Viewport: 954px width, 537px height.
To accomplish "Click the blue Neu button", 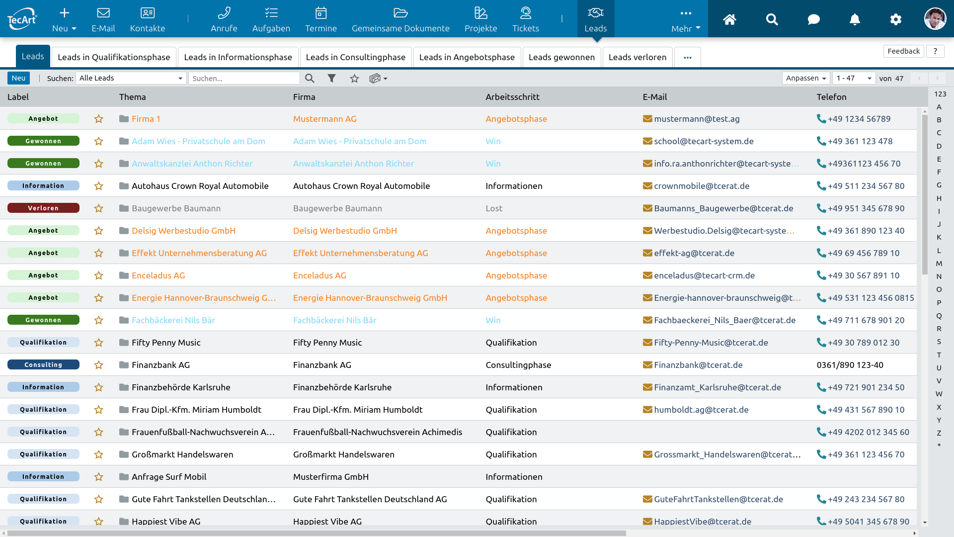I will (x=18, y=78).
